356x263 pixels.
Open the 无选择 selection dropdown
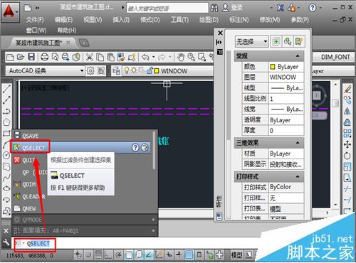(x=252, y=42)
